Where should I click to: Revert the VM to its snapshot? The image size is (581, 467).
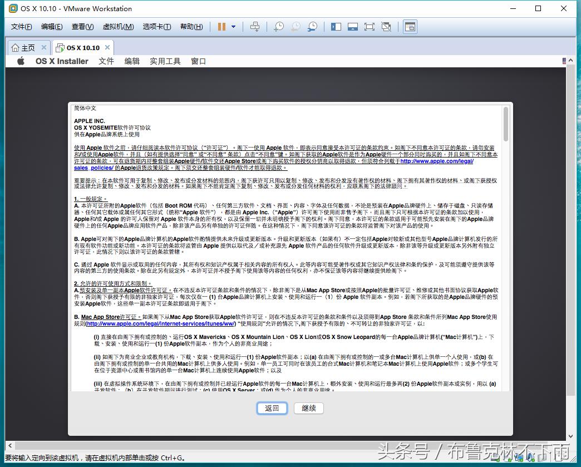coord(296,26)
